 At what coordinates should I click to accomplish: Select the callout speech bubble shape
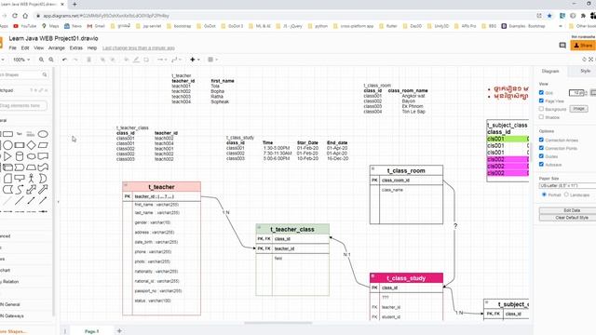click(20, 178)
